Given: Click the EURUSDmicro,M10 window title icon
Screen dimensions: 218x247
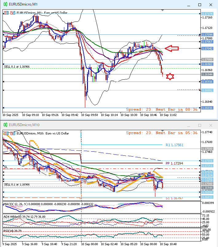Looking at the screenshot, I should click(5, 125).
